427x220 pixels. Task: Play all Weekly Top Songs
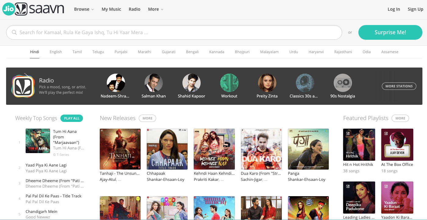click(x=72, y=118)
